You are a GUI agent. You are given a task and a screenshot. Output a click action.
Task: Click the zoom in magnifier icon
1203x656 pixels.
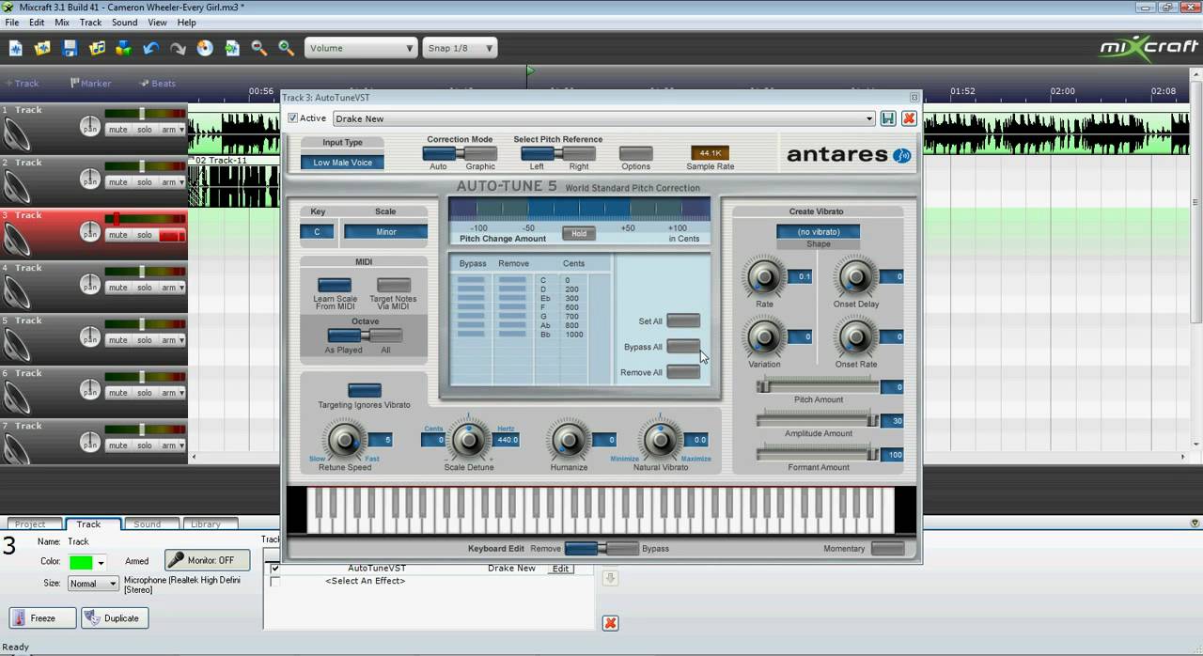[x=286, y=48]
